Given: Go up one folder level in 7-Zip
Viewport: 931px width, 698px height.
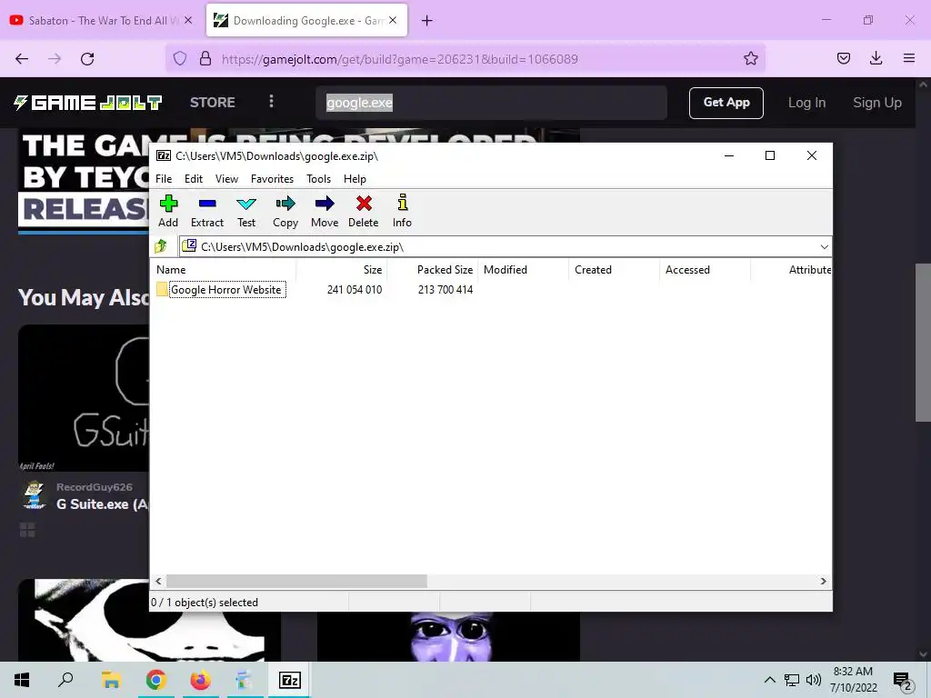Looking at the screenshot, I should 161,246.
